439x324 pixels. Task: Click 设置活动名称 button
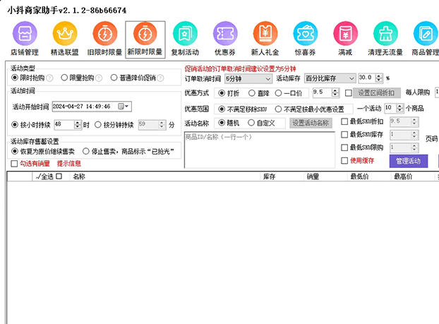pyautogui.click(x=311, y=123)
